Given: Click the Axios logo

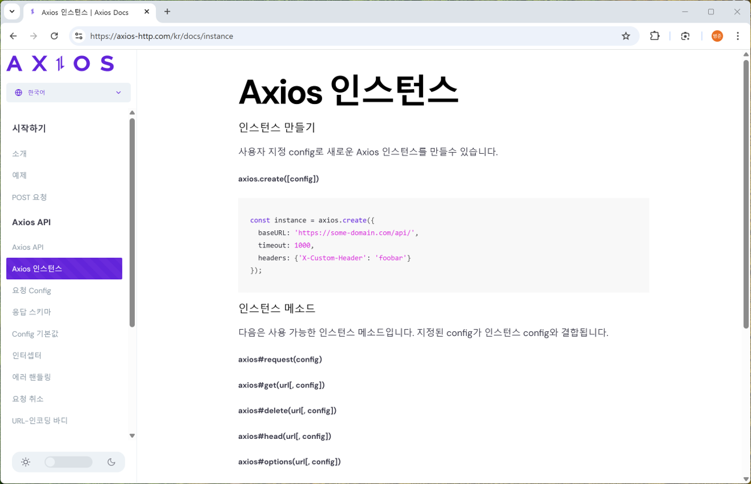Looking at the screenshot, I should (60, 63).
